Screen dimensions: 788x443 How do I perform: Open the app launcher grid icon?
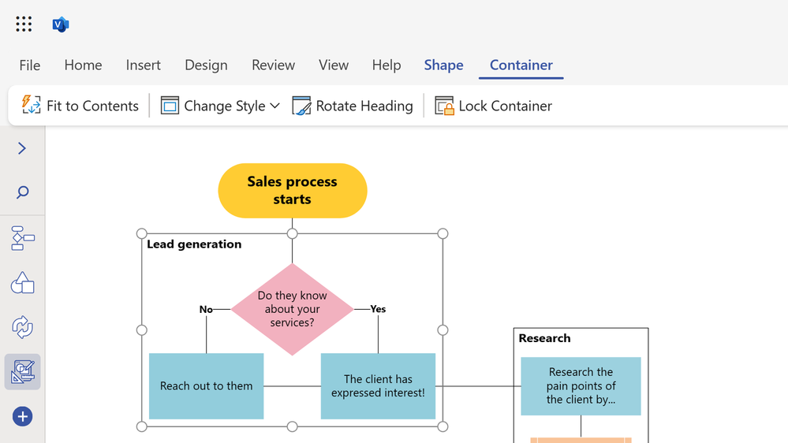(x=24, y=24)
